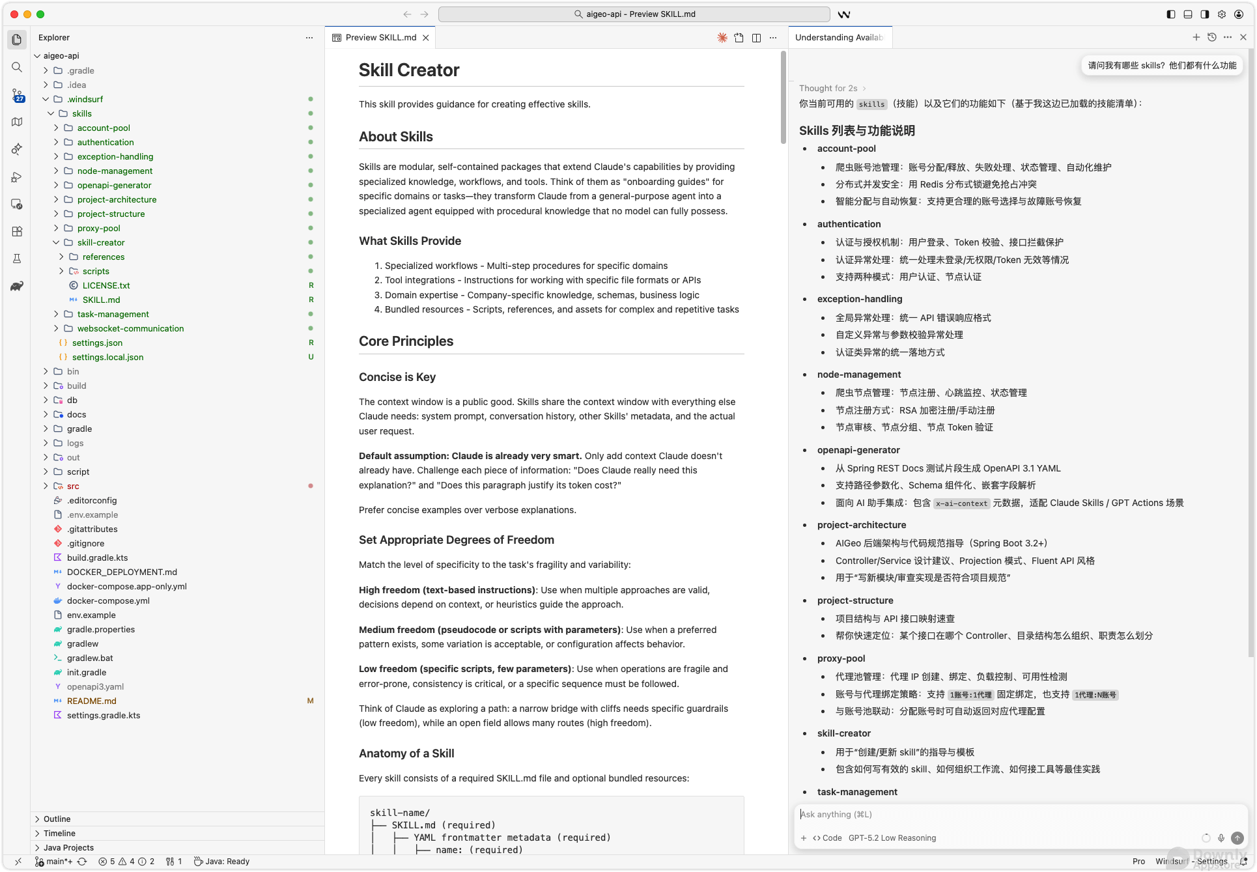Select the Understanding Available chat tab
This screenshot has height=872, width=1257.
(838, 37)
